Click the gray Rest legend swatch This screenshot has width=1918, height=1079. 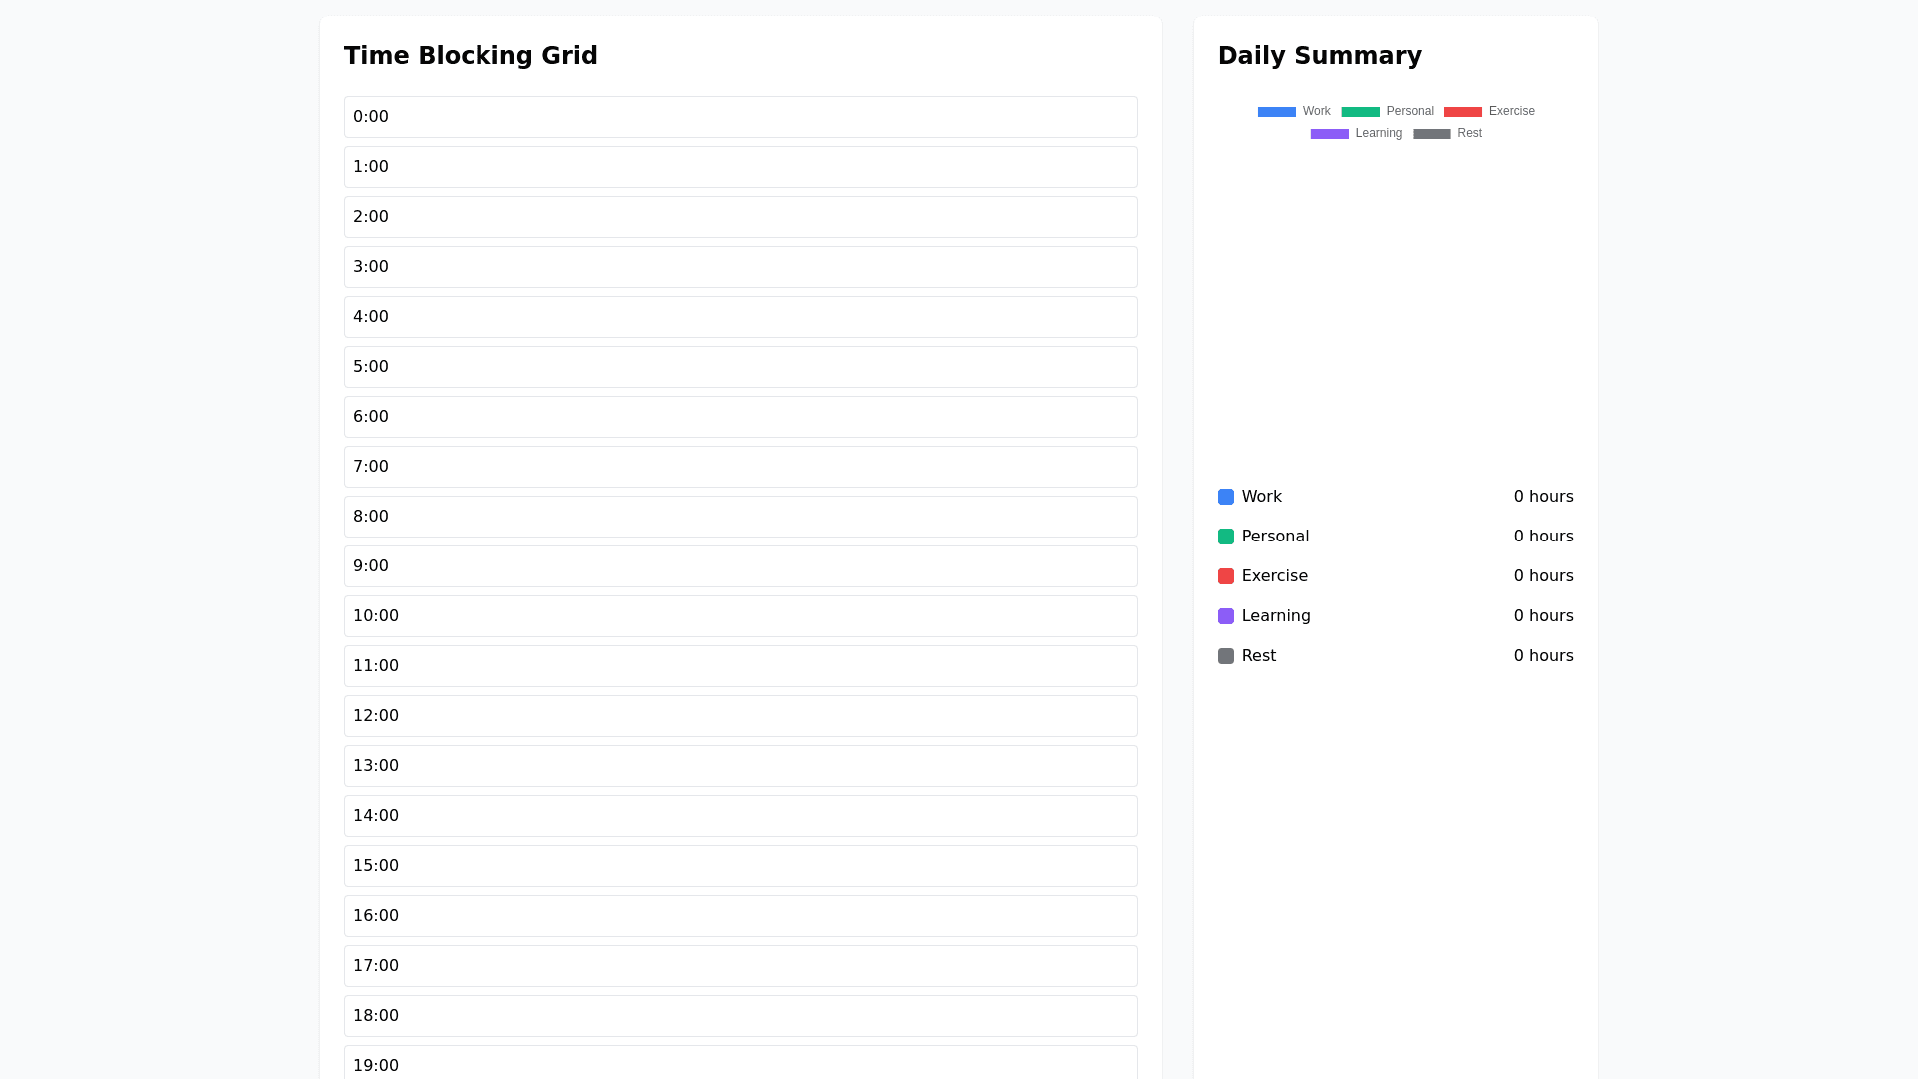1431,134
